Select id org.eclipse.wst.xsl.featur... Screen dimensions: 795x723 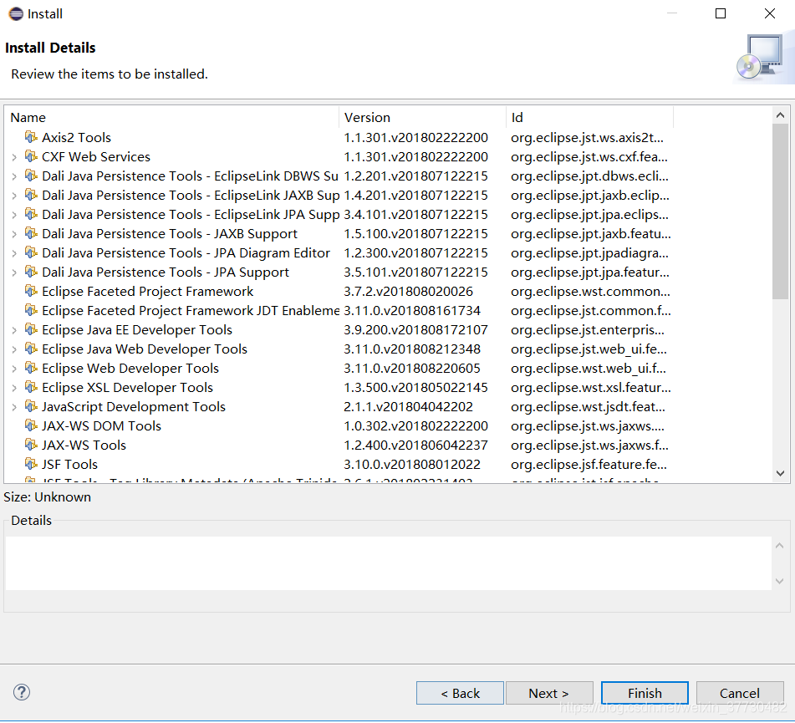coord(591,387)
